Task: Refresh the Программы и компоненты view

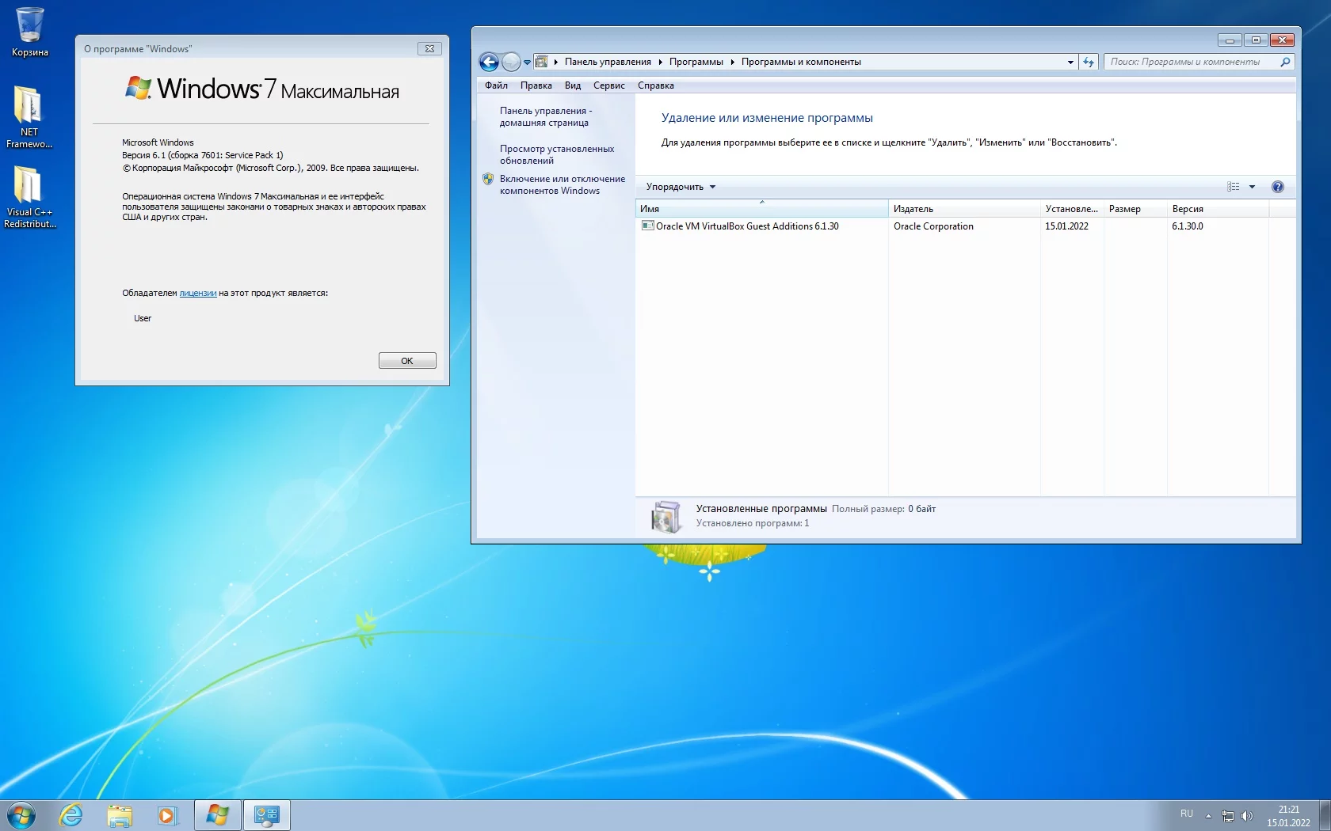Action: click(x=1089, y=62)
